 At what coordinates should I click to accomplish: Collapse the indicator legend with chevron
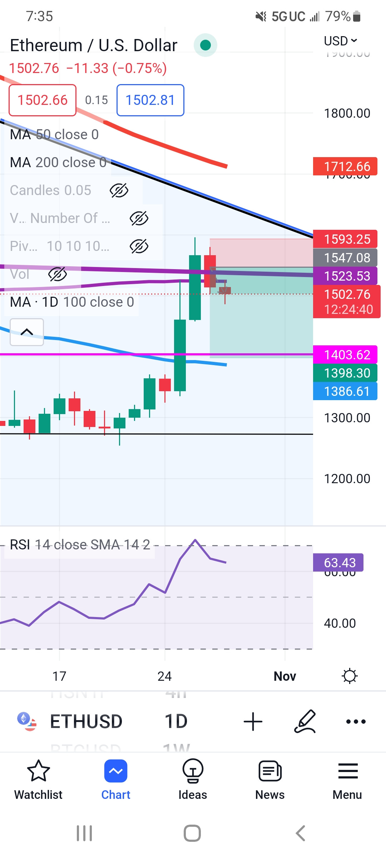click(x=27, y=332)
